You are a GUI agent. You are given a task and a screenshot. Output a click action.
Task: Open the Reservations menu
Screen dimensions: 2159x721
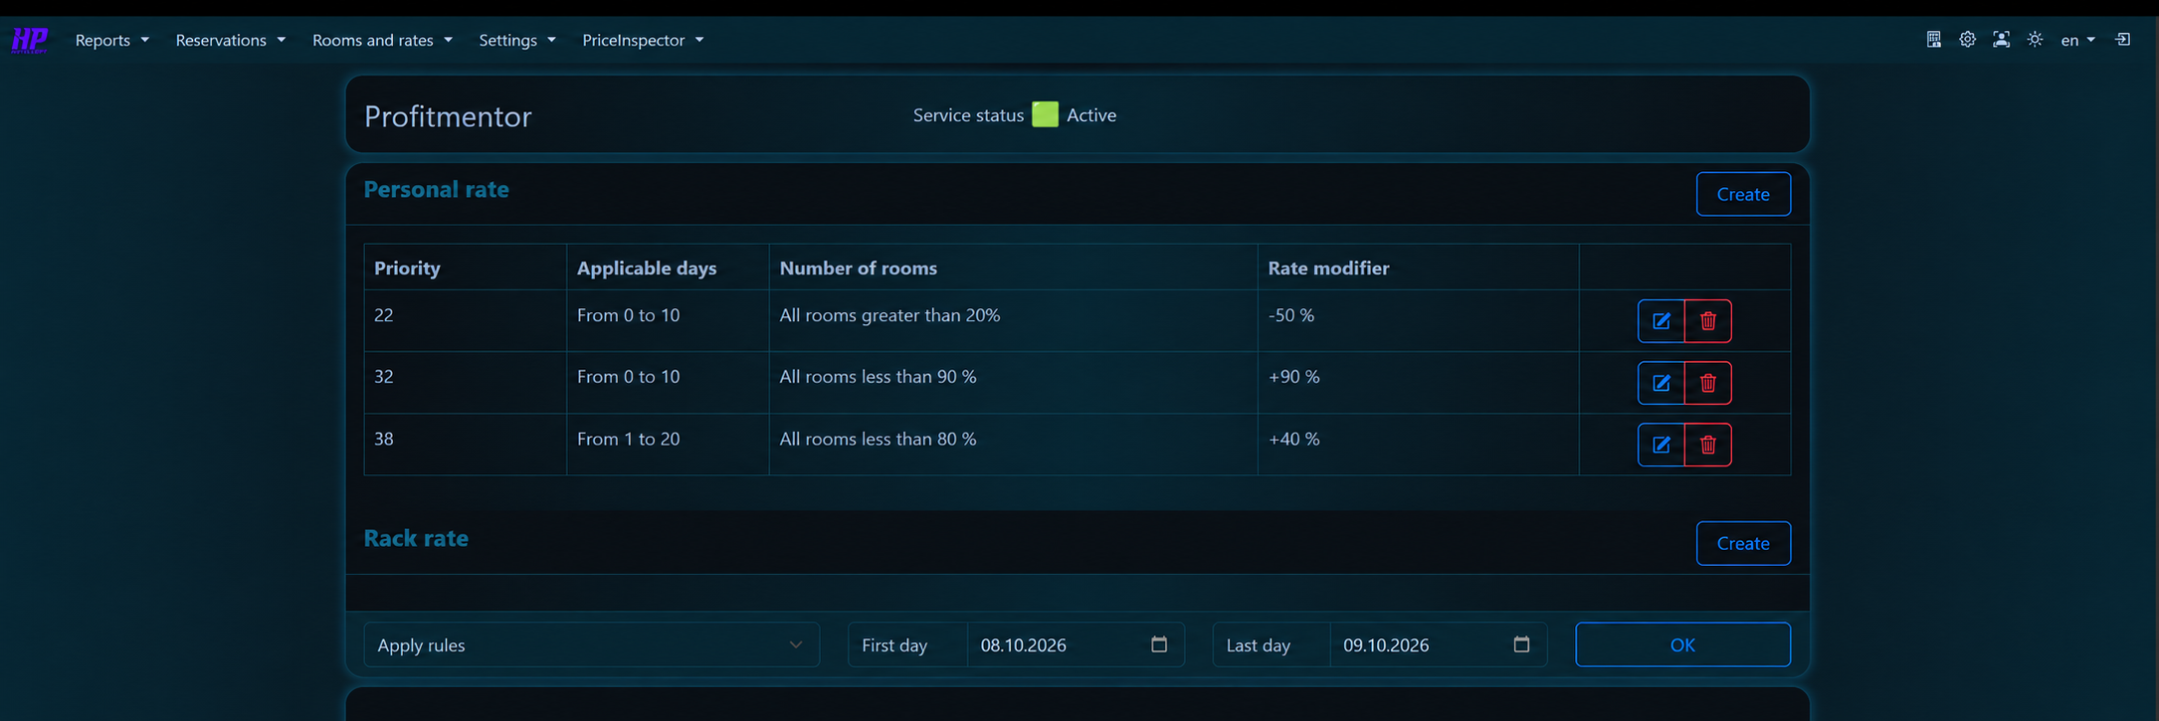point(230,40)
